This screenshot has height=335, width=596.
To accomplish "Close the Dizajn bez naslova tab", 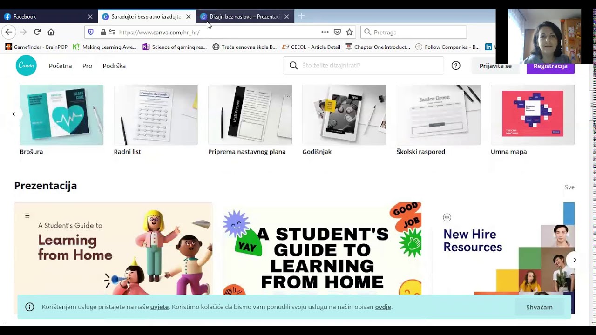I will point(287,17).
